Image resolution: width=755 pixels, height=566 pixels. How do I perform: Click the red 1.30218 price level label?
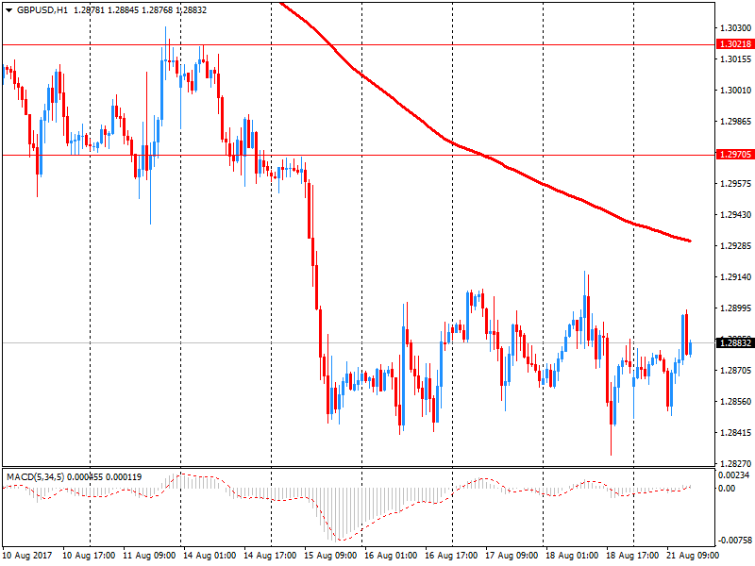(735, 44)
